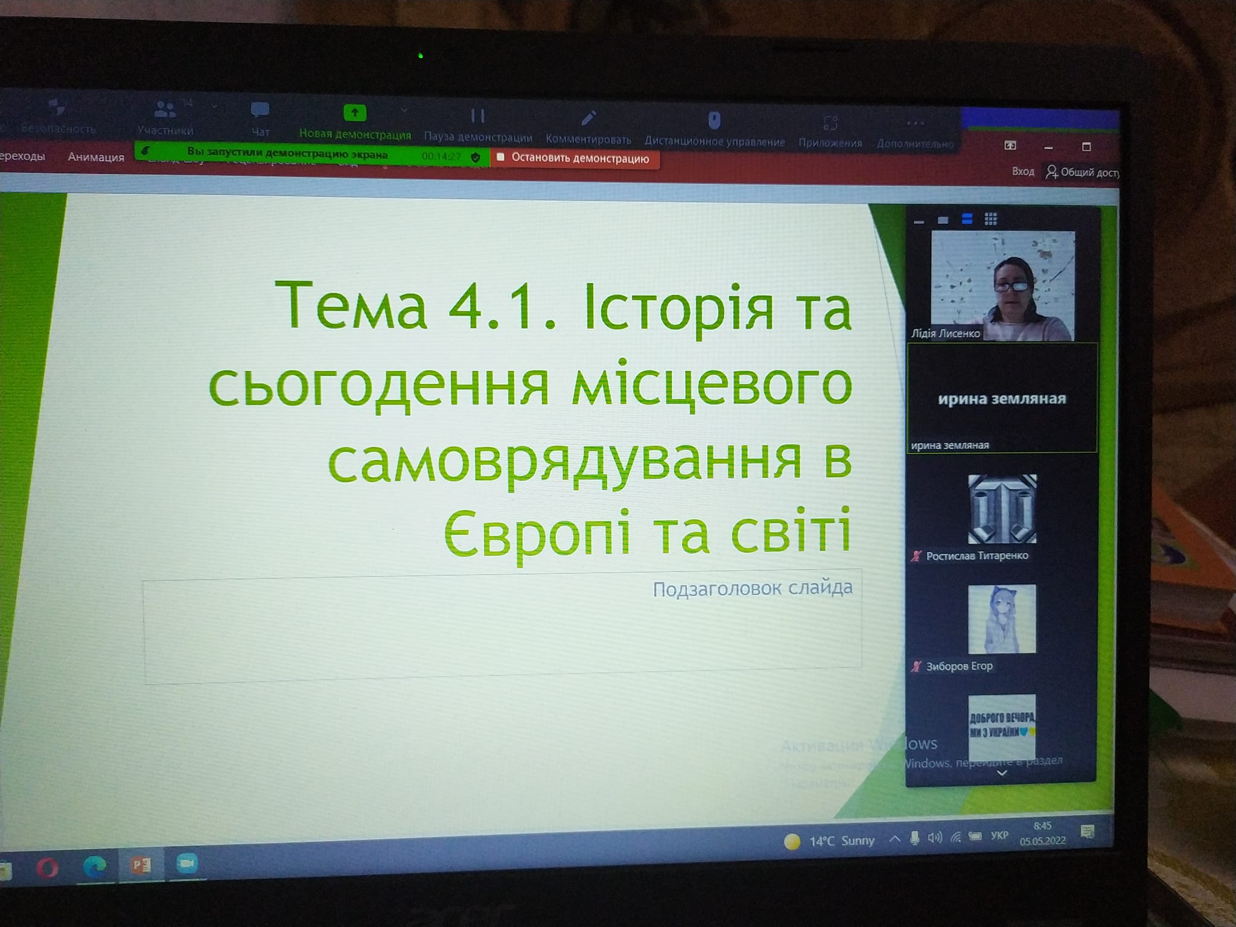Click the Общий доступ share button
1236x927 pixels.
pyautogui.click(x=1083, y=172)
